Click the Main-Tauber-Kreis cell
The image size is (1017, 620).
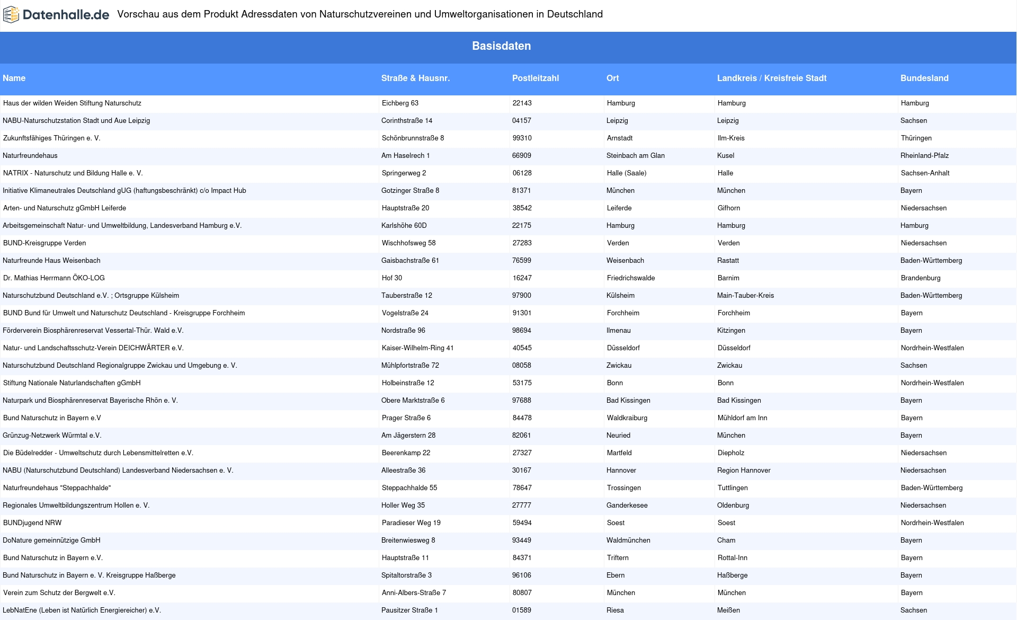[x=746, y=296]
